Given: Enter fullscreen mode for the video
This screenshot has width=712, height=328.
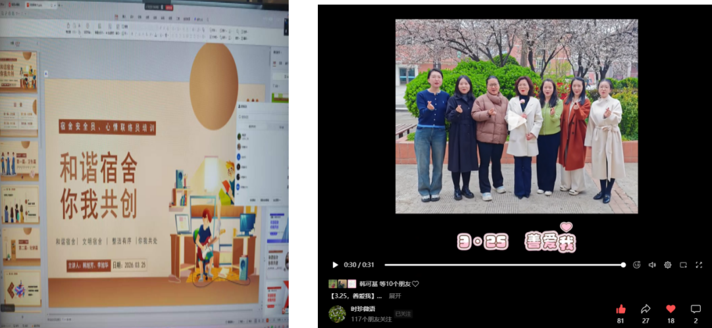Looking at the screenshot, I should [699, 265].
